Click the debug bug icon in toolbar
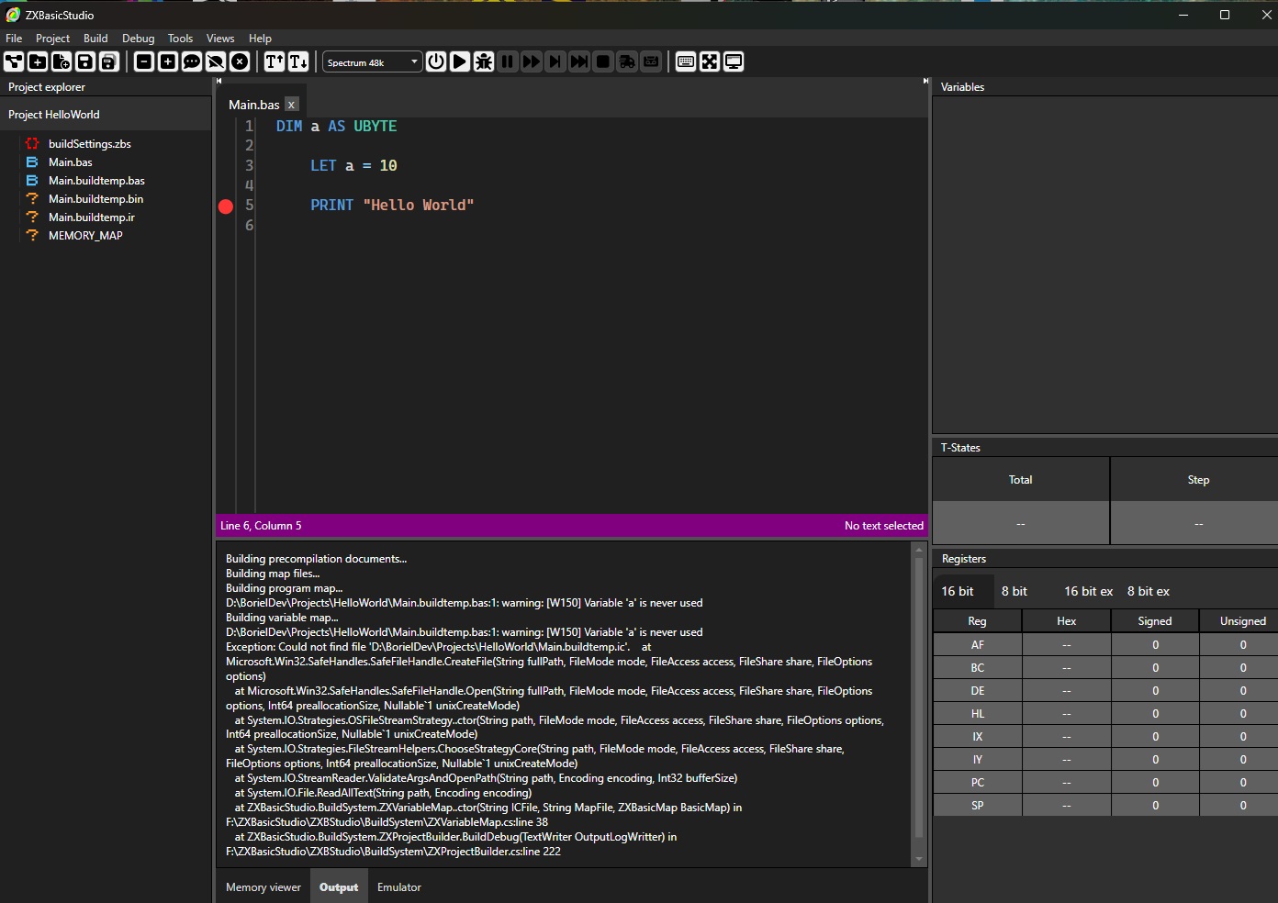The image size is (1278, 903). (x=484, y=61)
